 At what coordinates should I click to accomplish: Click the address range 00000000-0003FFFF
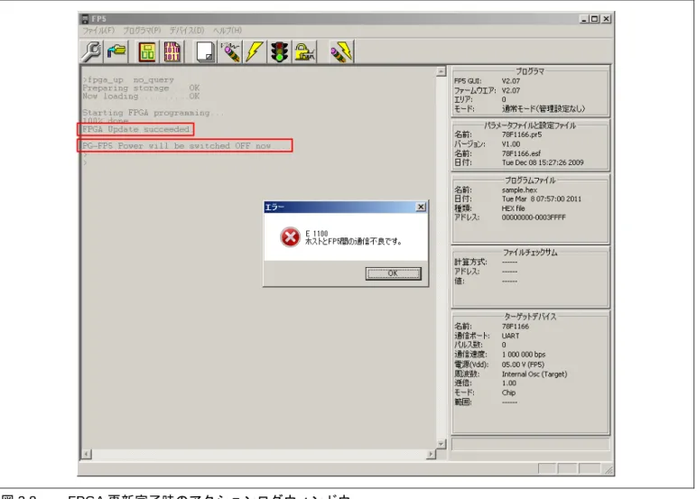click(534, 217)
